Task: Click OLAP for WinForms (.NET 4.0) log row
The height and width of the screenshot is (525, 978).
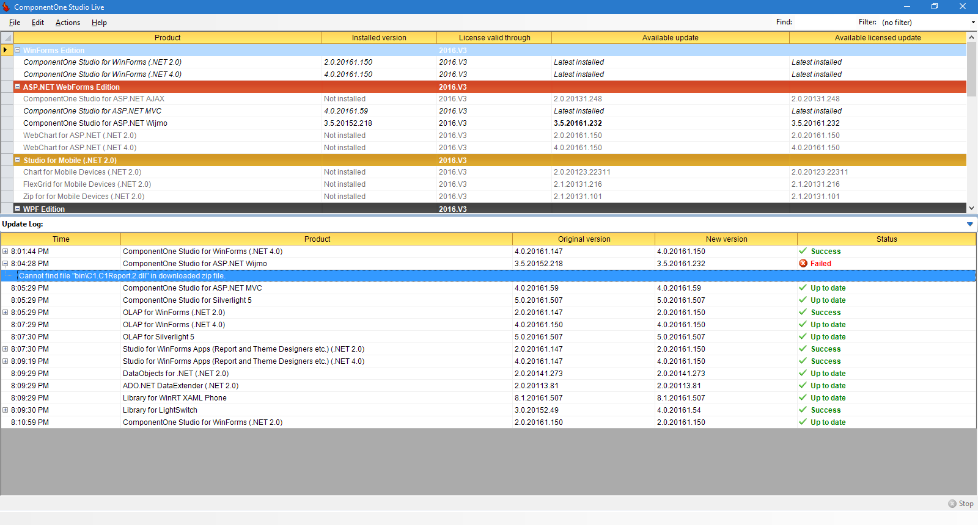Action: (488, 324)
